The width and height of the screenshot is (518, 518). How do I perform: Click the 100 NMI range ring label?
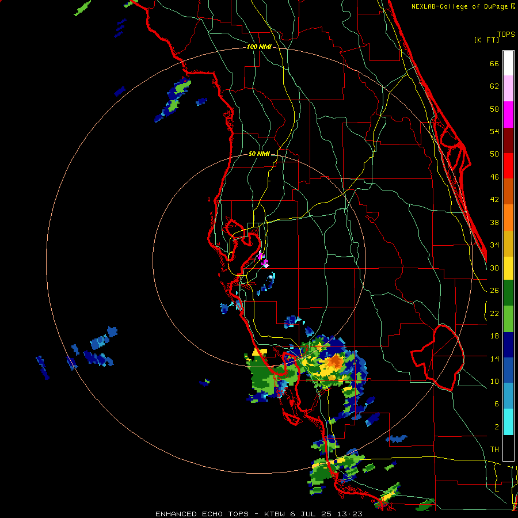click(259, 47)
